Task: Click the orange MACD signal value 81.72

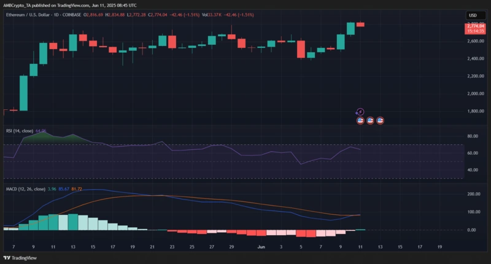Action: 77,190
